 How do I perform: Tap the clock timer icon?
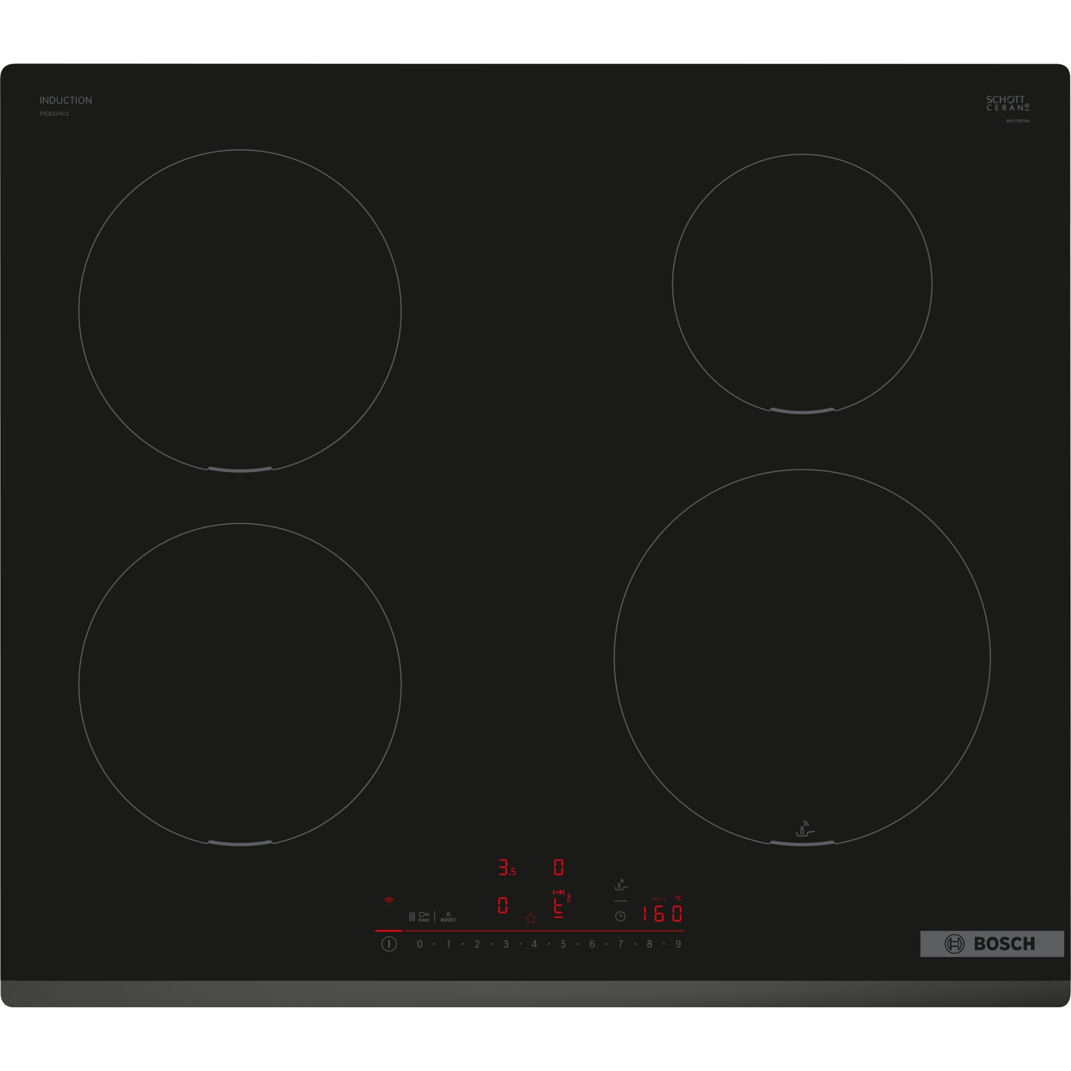621,916
